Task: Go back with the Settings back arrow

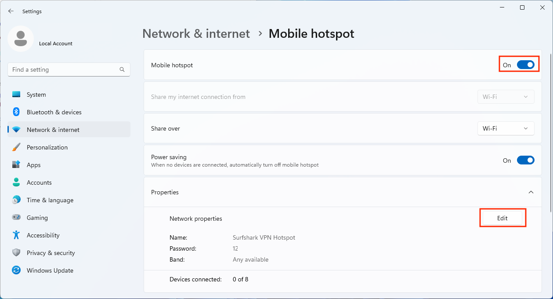Action: point(11,11)
